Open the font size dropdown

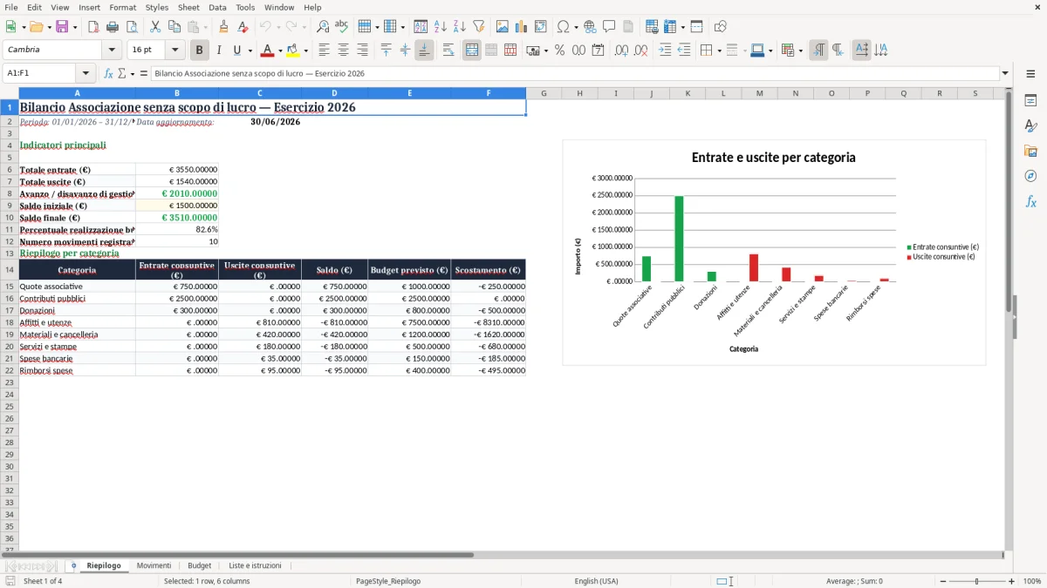click(x=174, y=51)
